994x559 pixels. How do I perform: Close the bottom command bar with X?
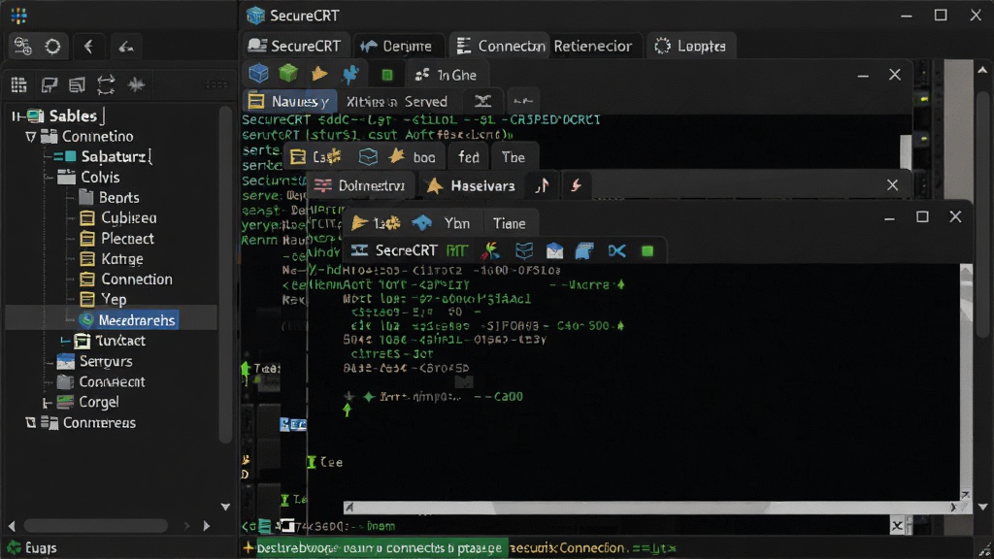click(897, 525)
